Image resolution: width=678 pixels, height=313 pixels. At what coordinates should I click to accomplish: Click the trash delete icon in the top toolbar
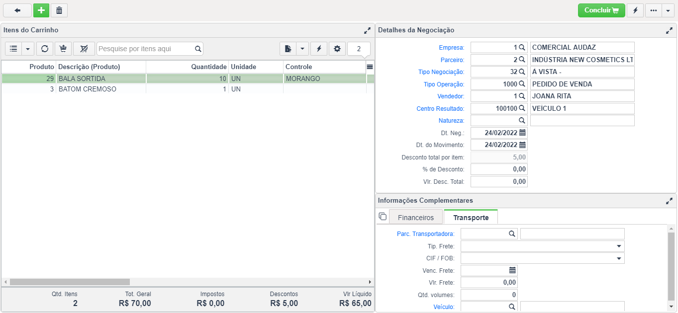[59, 10]
